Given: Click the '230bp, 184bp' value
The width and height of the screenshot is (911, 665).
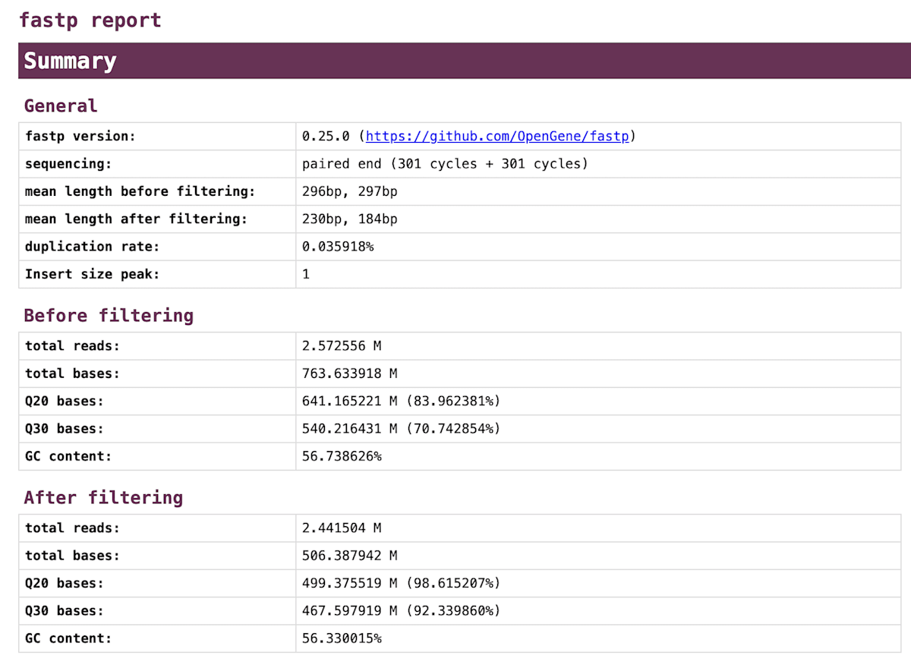Looking at the screenshot, I should click(349, 219).
